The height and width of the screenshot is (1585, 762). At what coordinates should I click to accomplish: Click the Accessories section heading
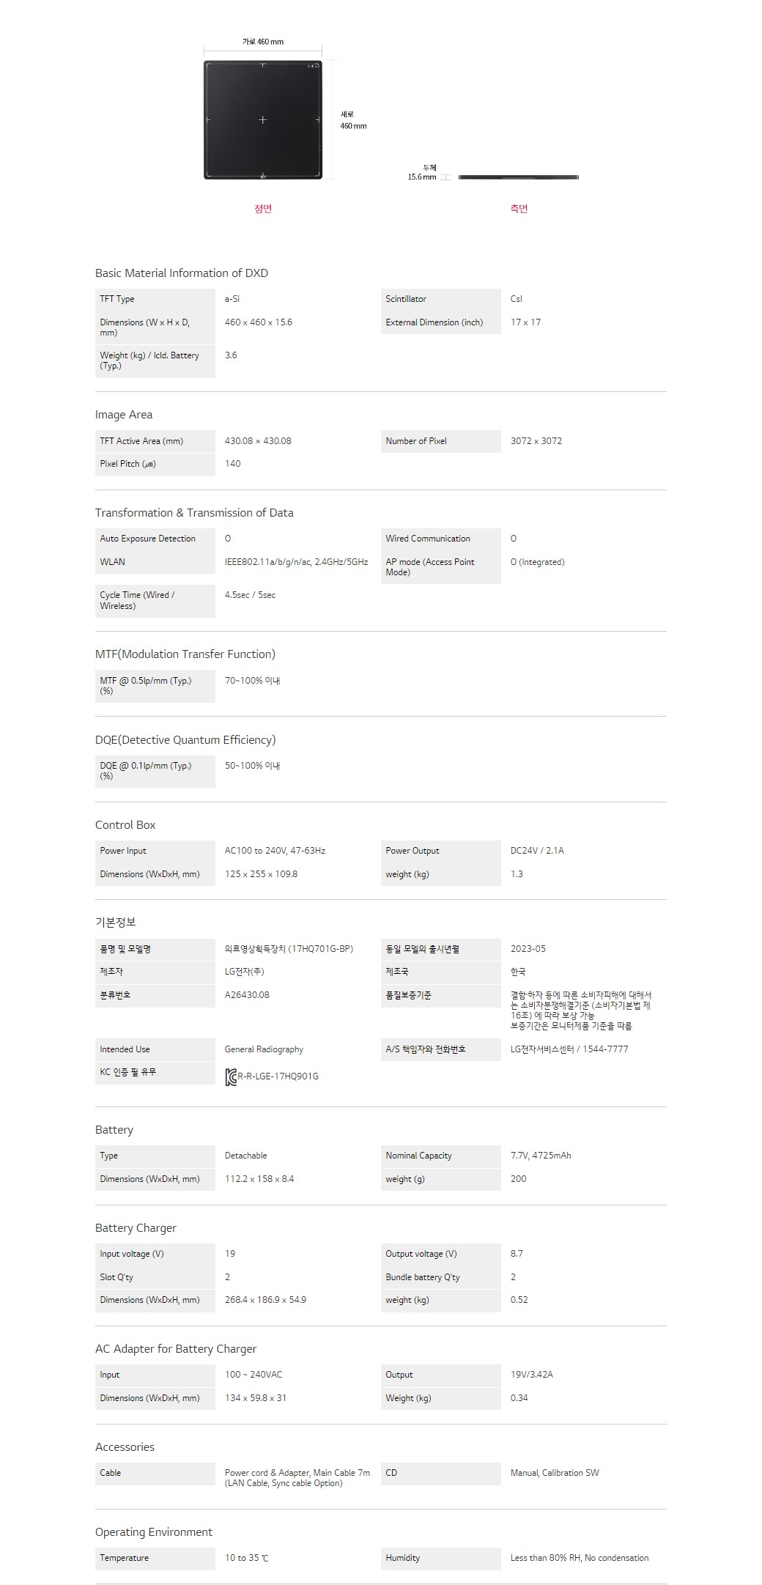click(125, 1447)
